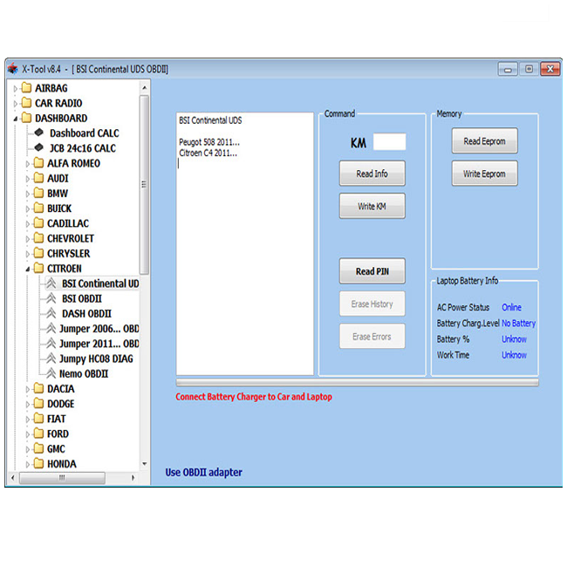This screenshot has width=567, height=567.
Task: Click Citroen logo icon beside Jumpy HC08 DIAG
Action: pyautogui.click(x=51, y=359)
